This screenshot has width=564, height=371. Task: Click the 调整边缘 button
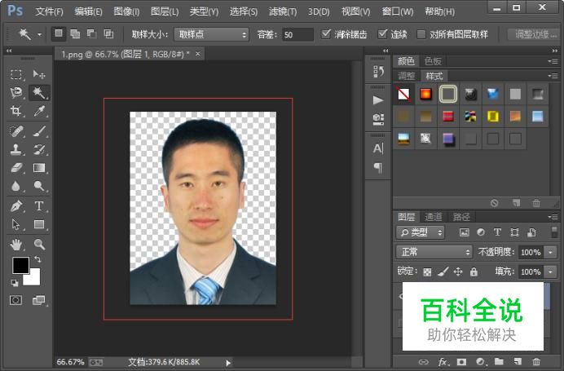tap(535, 34)
